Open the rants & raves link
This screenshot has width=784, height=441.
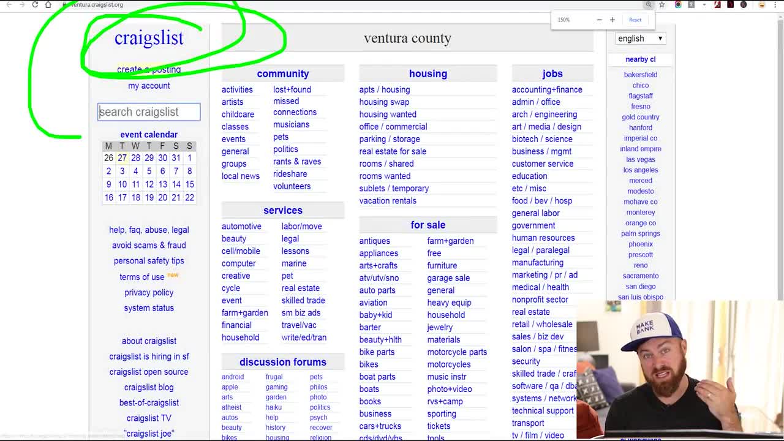tap(297, 162)
